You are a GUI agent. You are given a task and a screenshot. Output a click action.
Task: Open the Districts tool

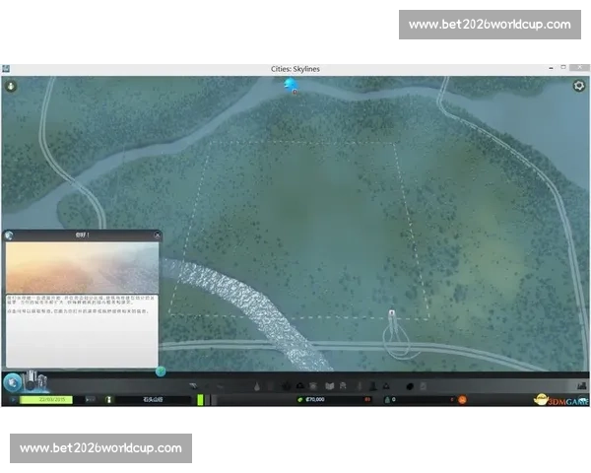pos(221,386)
